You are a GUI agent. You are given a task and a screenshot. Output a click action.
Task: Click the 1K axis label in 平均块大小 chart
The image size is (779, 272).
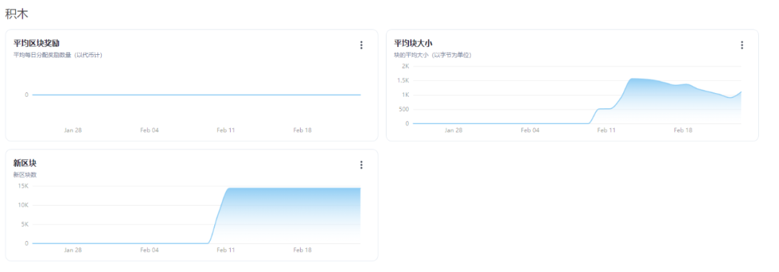pyautogui.click(x=405, y=95)
